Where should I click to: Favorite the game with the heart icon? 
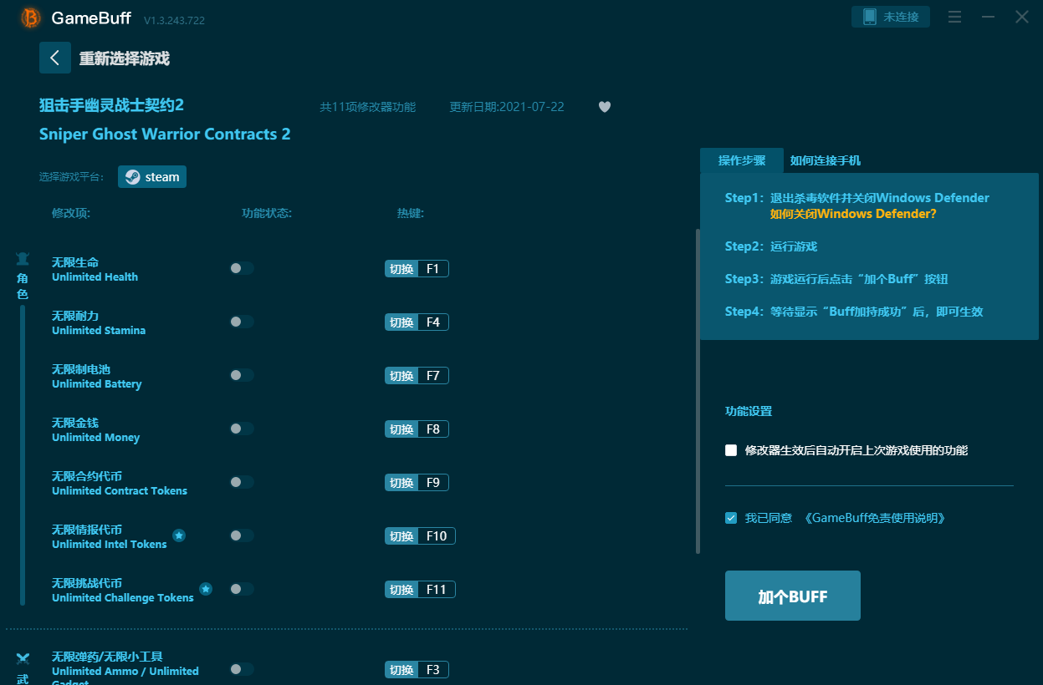605,107
